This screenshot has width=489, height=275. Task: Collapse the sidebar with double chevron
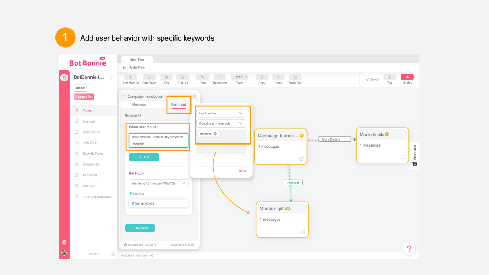(x=113, y=254)
